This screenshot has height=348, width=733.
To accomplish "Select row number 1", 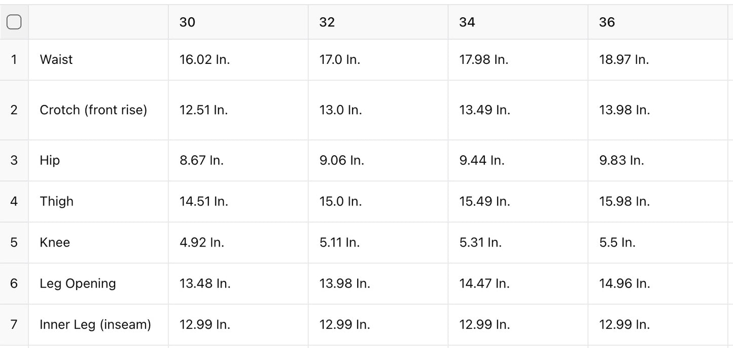I will [x=14, y=59].
